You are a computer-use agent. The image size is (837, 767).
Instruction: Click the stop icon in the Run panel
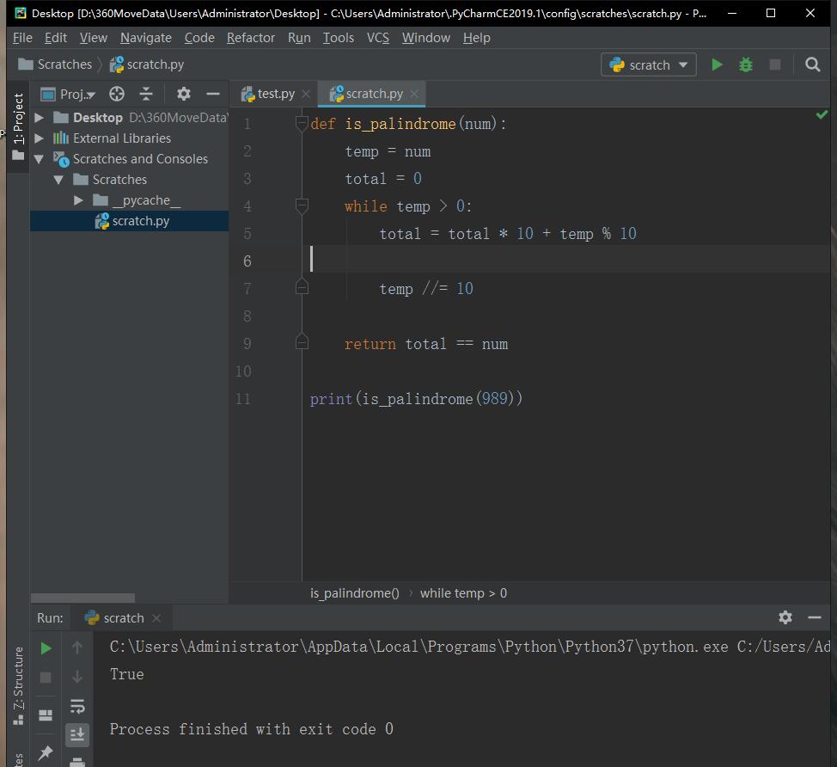pyautogui.click(x=45, y=677)
